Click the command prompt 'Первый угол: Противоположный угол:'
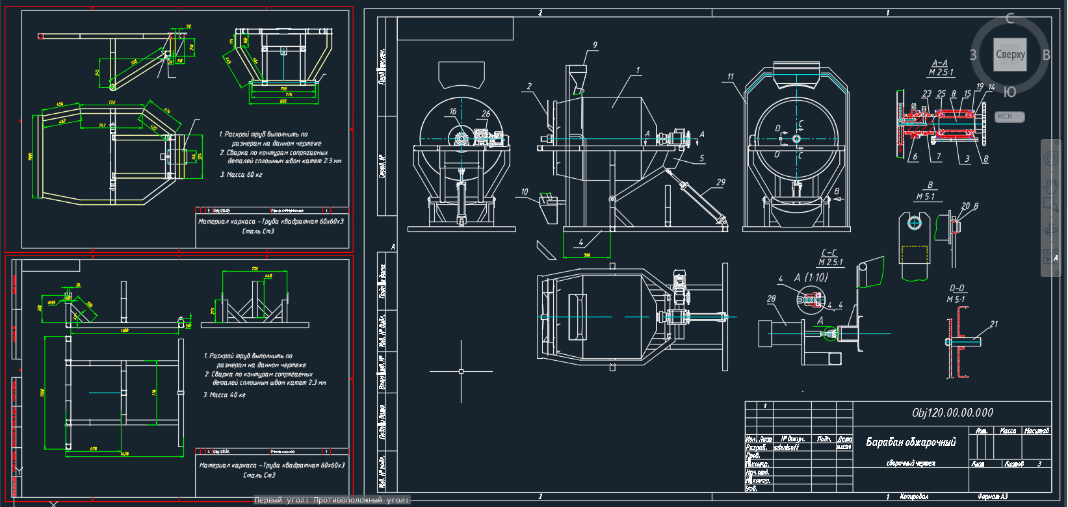Image resolution: width=1068 pixels, height=507 pixels. coord(332,500)
